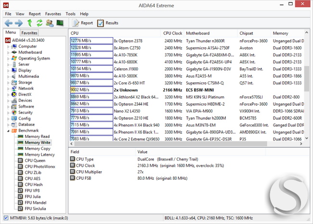The image size is (313, 224).
Task: Expand the Display tree node
Action: (8, 71)
